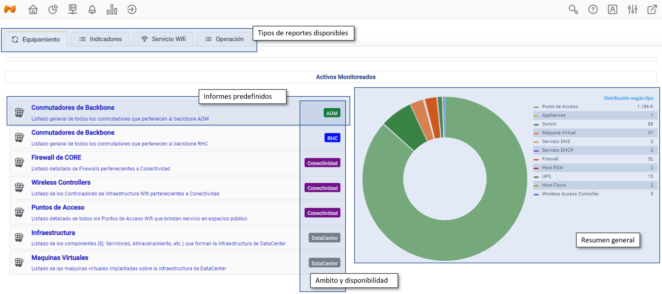Open the Wireless Controllers report link
The height and width of the screenshot is (294, 662).
(x=61, y=182)
